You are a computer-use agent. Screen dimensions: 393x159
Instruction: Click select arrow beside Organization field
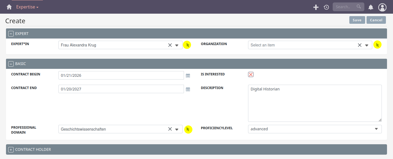[x=377, y=45]
